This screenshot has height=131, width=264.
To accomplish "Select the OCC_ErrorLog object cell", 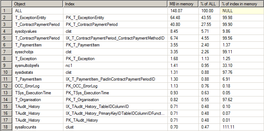I will coord(38,86).
